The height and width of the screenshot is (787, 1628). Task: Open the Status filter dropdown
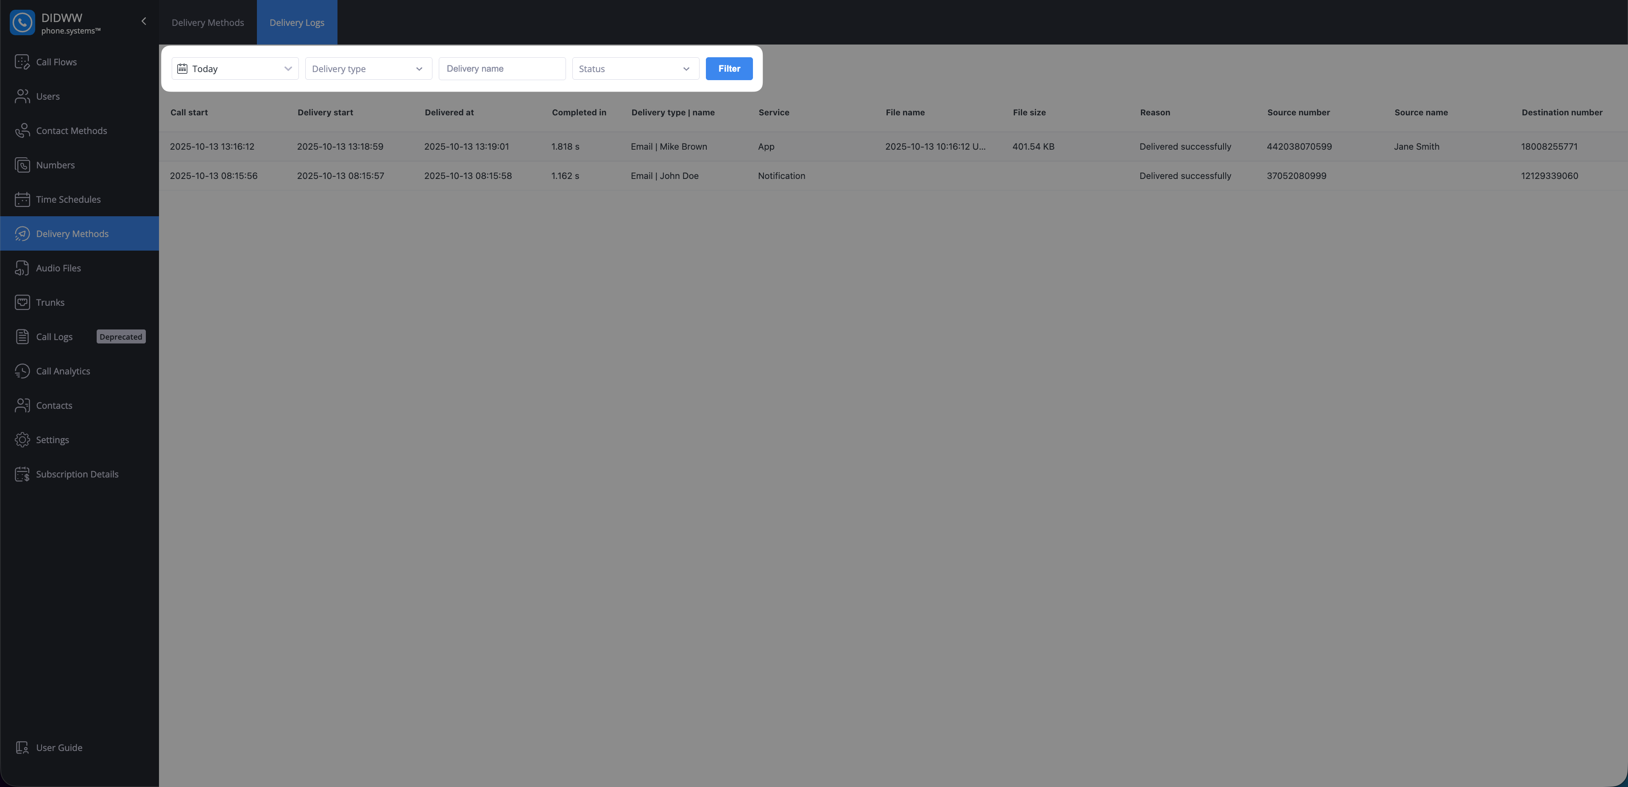pos(635,69)
